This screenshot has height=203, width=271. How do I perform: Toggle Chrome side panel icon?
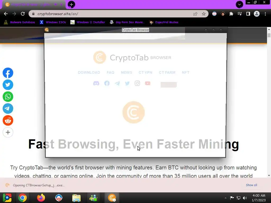point(248,14)
